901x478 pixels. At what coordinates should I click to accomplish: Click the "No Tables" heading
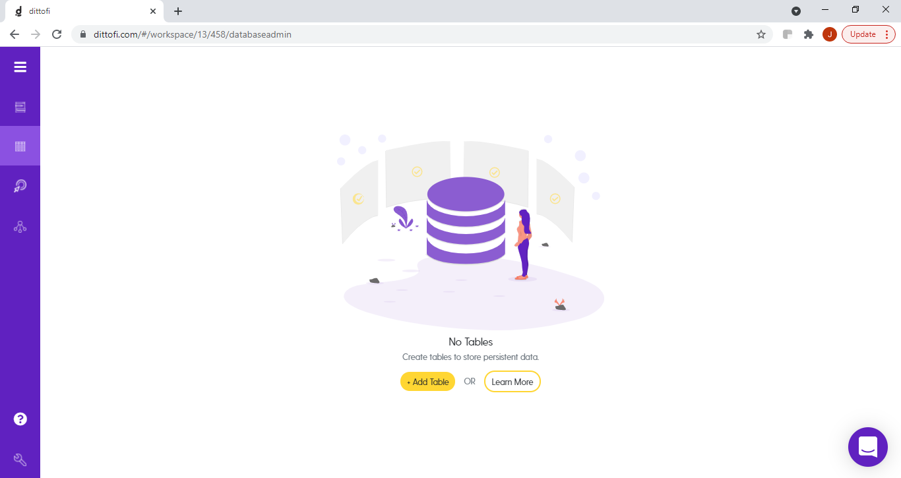pyautogui.click(x=471, y=342)
